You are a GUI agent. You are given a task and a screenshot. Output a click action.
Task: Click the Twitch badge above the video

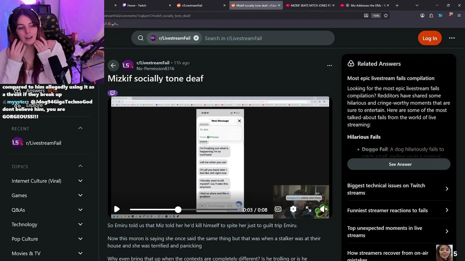tap(113, 93)
